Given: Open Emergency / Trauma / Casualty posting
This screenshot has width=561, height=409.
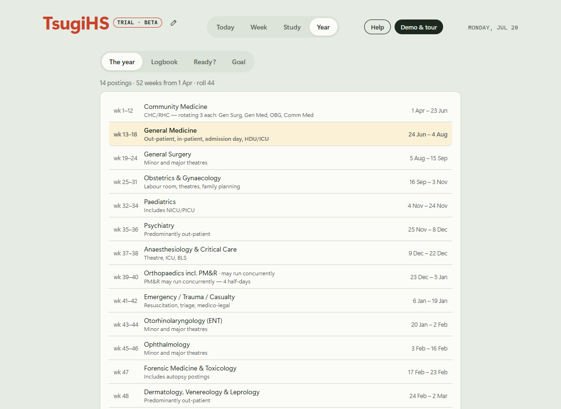Looking at the screenshot, I should point(280,301).
